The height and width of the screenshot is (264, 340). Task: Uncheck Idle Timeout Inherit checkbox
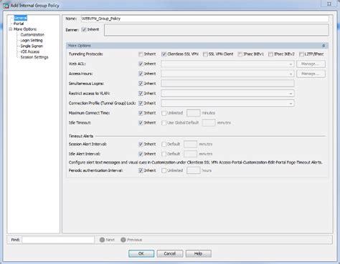pos(141,123)
